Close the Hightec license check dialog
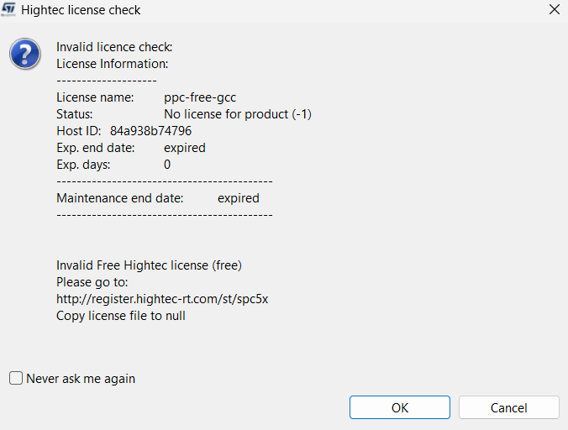The width and height of the screenshot is (568, 430). click(554, 10)
